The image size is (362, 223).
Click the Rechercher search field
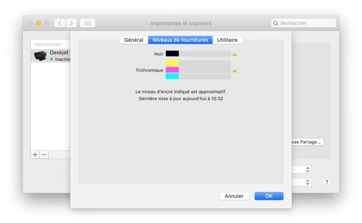coord(303,23)
